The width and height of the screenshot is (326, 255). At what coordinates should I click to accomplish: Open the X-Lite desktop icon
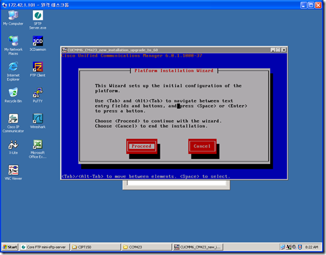13,147
